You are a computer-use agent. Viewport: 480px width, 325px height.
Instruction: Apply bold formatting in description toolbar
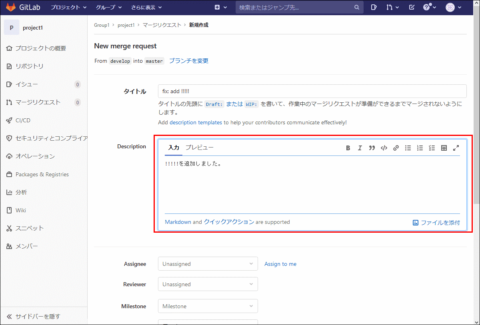(348, 148)
